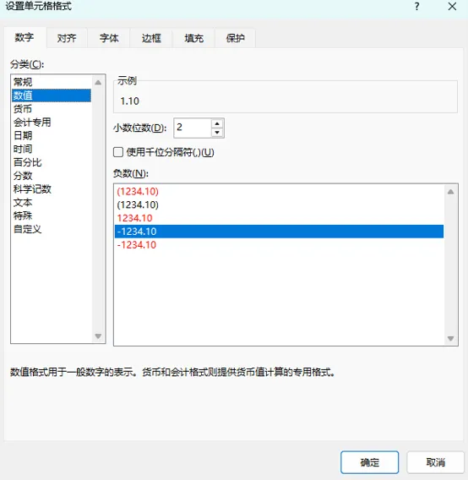Click the decimal places input field
This screenshot has height=480, width=468.
[x=193, y=128]
